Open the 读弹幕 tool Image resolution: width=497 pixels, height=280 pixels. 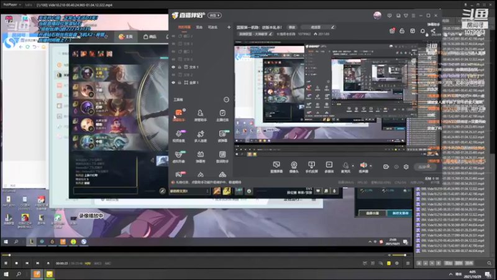[x=222, y=136]
